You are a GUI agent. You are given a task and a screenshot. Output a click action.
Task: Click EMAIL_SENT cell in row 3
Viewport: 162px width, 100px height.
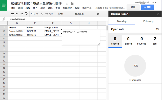[x=53, y=35]
